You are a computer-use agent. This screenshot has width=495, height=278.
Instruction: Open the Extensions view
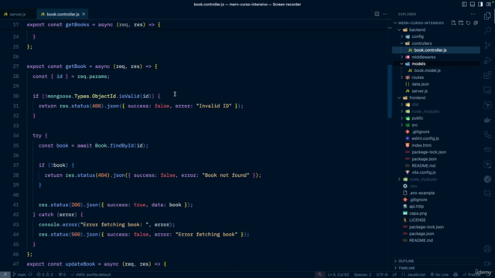tap(487, 75)
